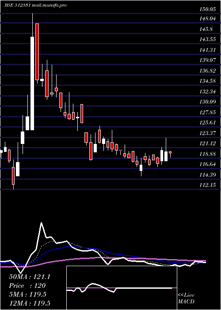Click the 127.85 price axis label
This screenshot has width=221, height=310.
(207, 112)
